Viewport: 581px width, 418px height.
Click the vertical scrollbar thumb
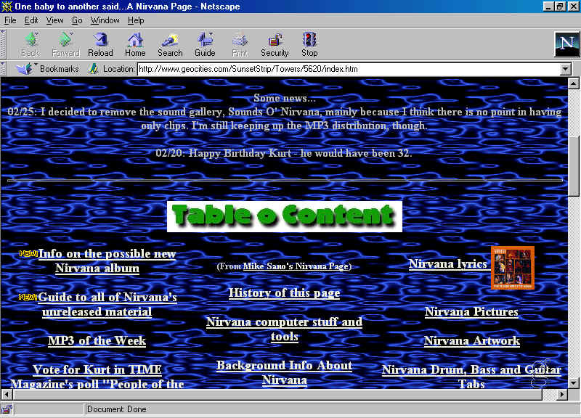pyautogui.click(x=574, y=166)
